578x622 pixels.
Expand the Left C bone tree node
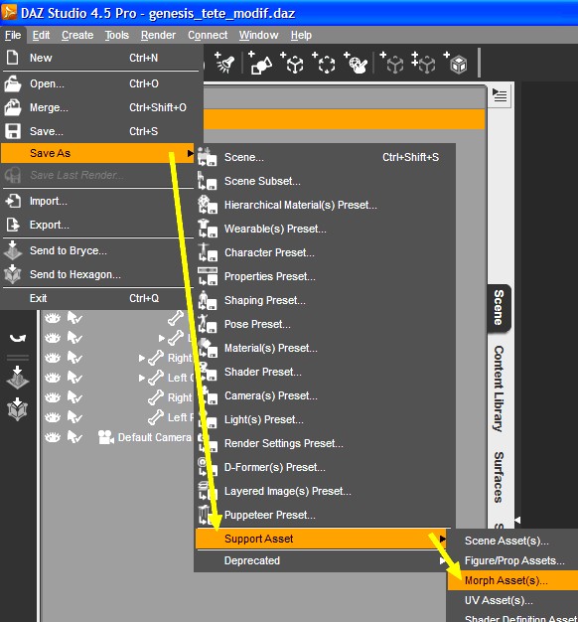coord(142,378)
